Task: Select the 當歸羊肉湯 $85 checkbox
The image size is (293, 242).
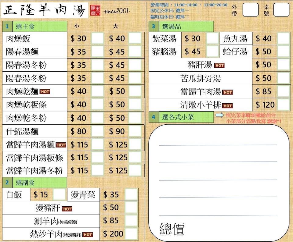Action: click(x=284, y=91)
